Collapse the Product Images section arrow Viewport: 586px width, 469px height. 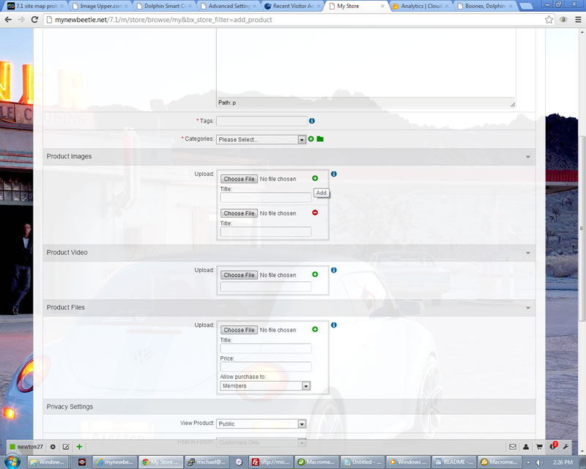click(x=528, y=157)
